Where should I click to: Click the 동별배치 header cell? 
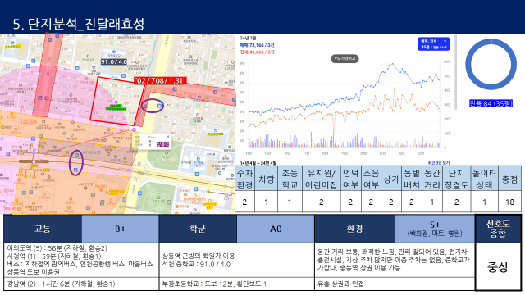tap(412, 179)
